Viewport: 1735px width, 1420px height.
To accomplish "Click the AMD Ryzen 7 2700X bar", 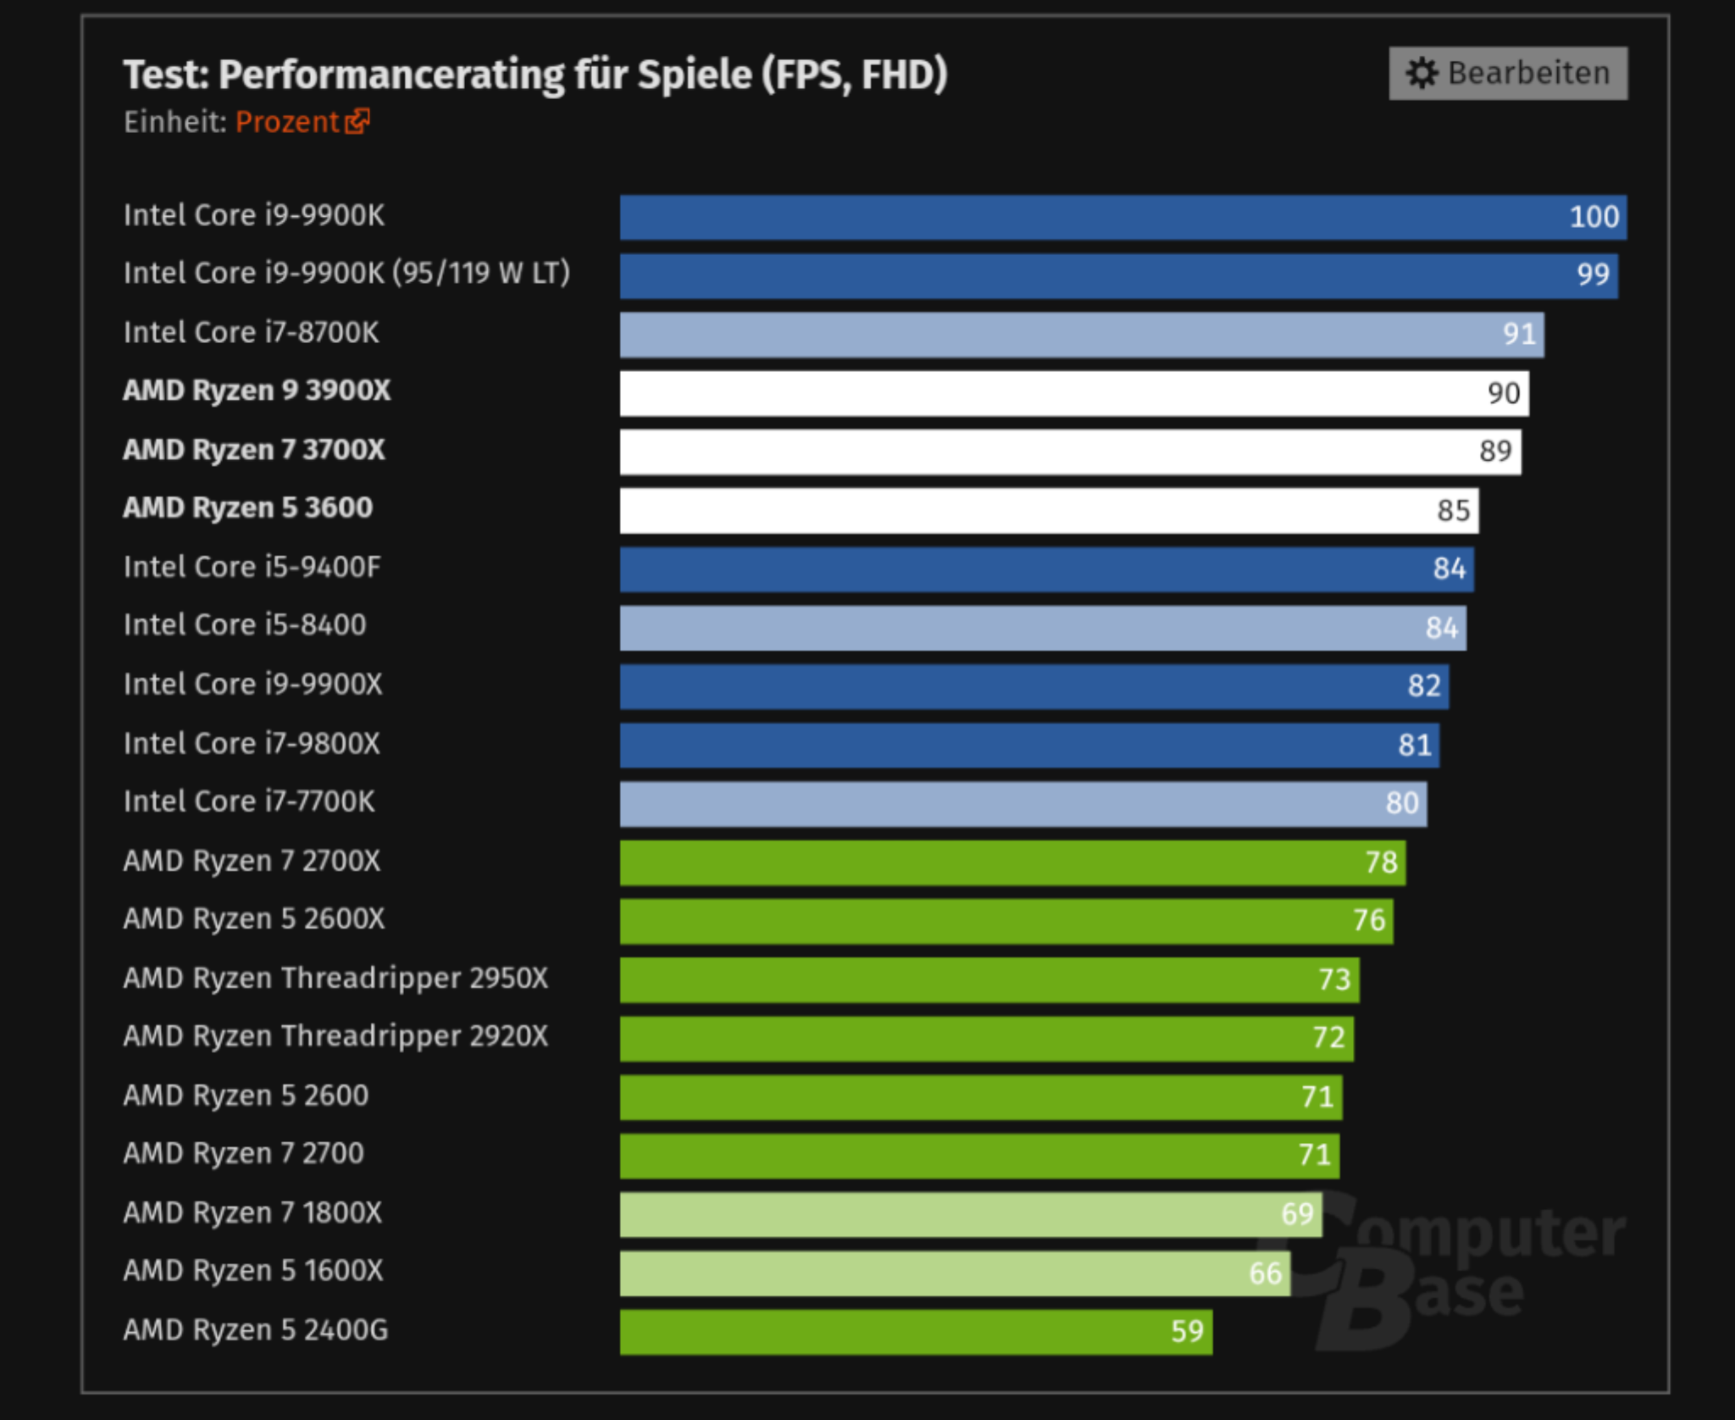I will 1013,863.
